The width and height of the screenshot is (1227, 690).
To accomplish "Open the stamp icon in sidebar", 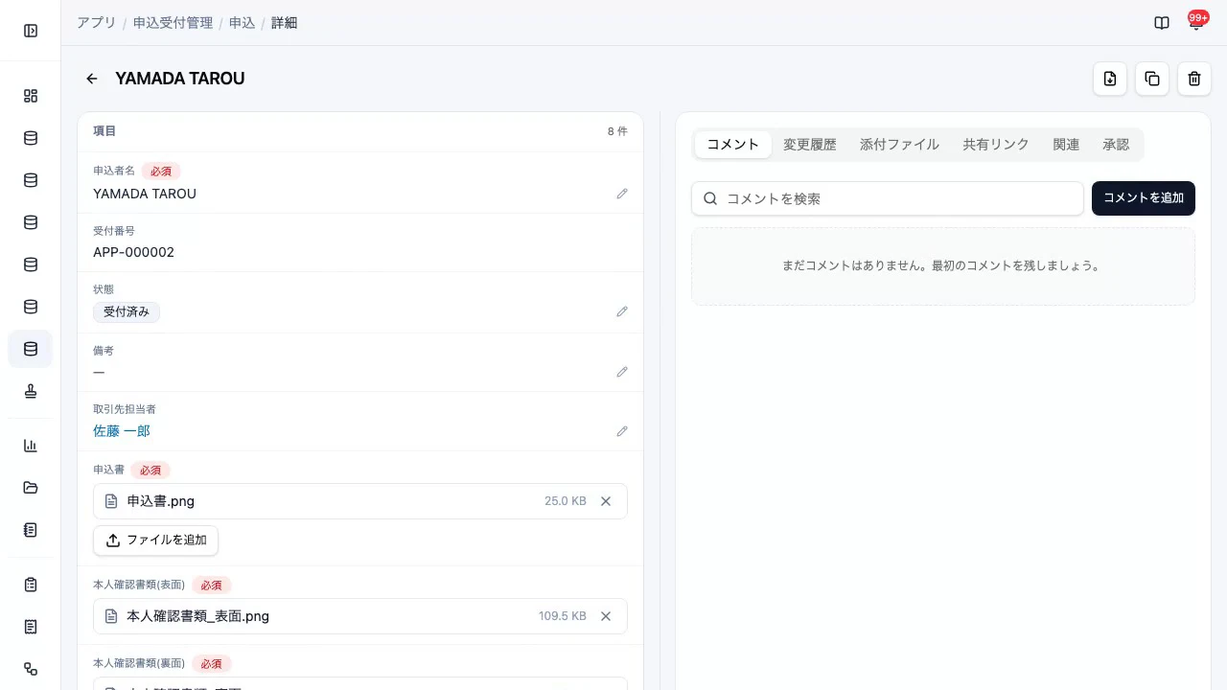I will click(31, 391).
